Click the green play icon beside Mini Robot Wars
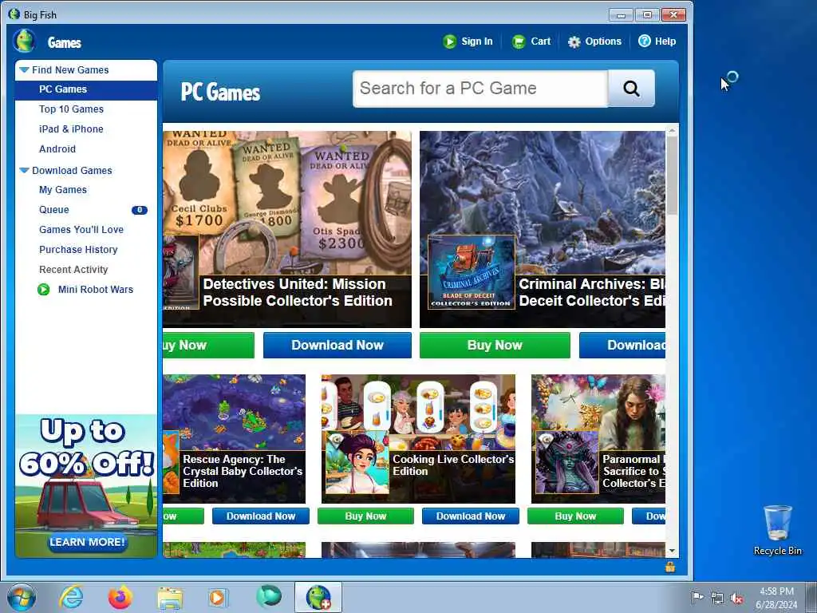 (x=44, y=289)
